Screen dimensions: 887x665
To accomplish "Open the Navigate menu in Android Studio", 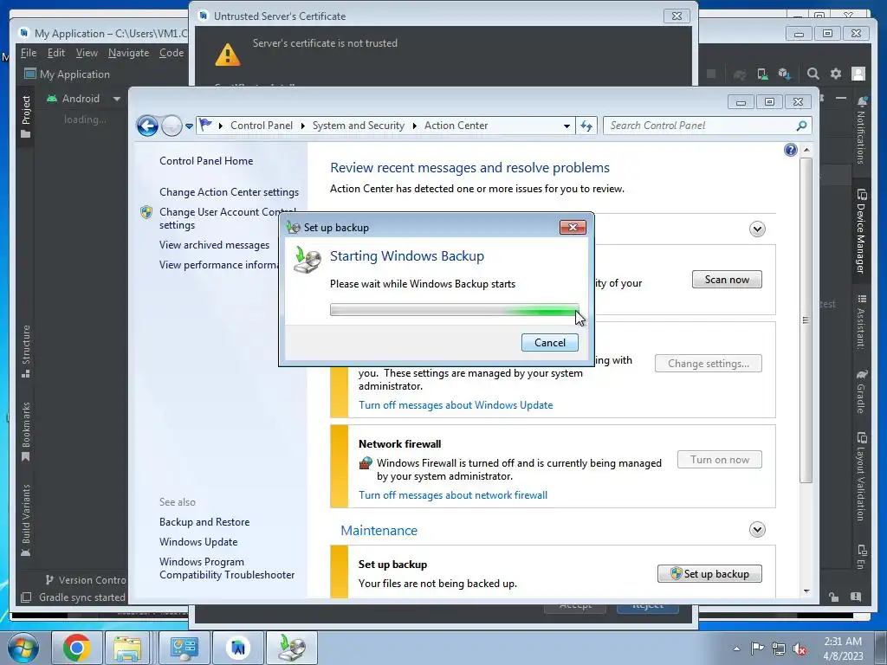I will (128, 53).
